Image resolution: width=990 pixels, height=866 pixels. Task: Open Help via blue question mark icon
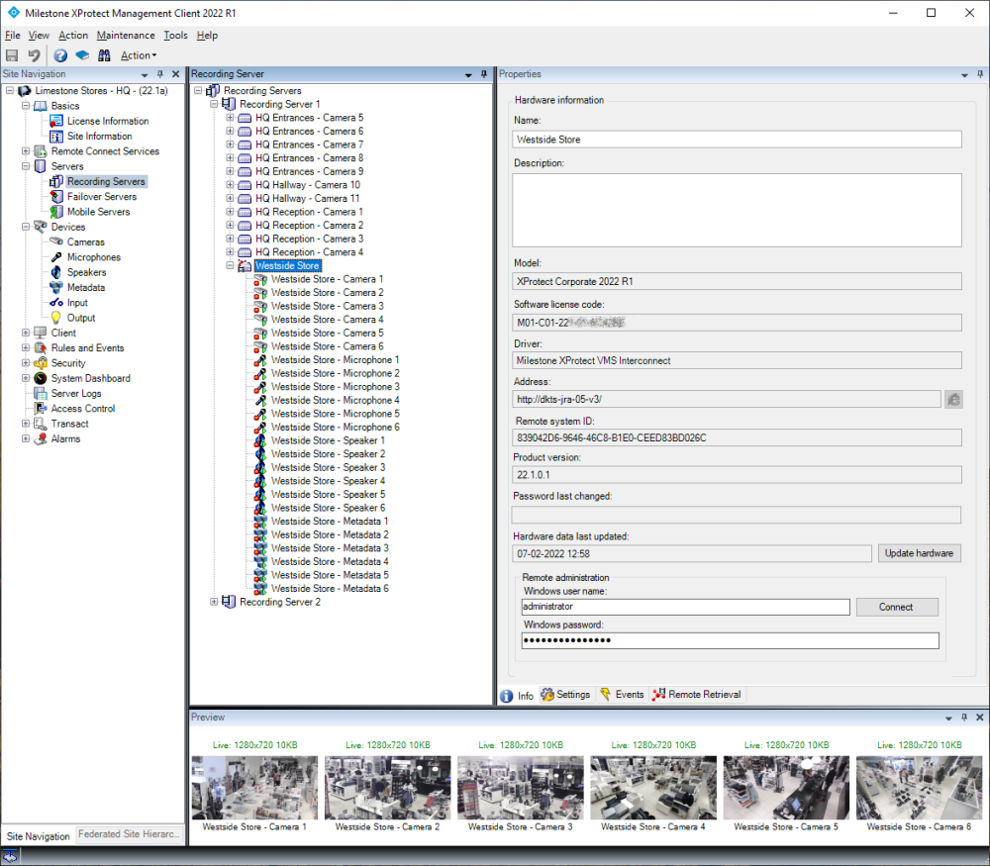tap(60, 55)
